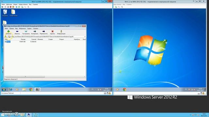This screenshot has height=117, width=209.
Task: Sort by the Изменен column header
Action: (40, 39)
